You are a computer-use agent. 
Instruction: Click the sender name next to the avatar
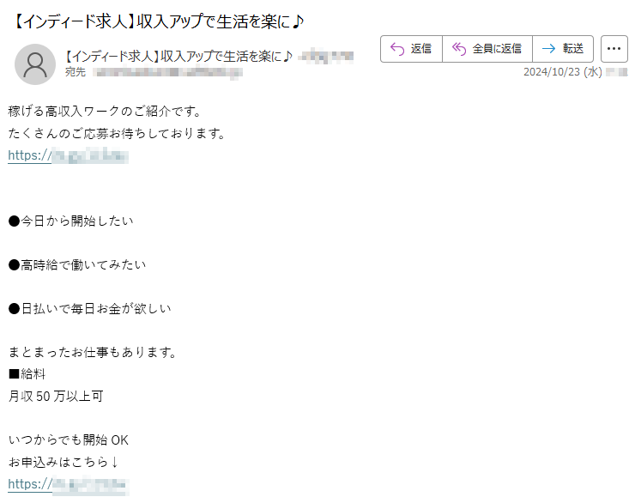tap(178, 57)
